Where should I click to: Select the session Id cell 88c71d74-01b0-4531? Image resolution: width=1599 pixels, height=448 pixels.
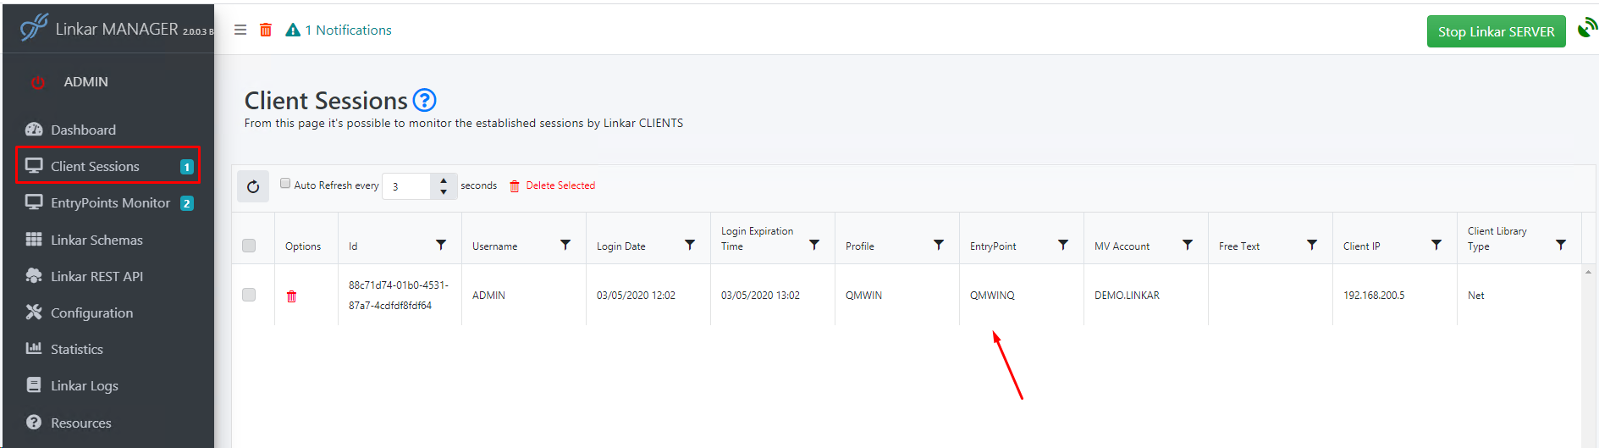(399, 295)
